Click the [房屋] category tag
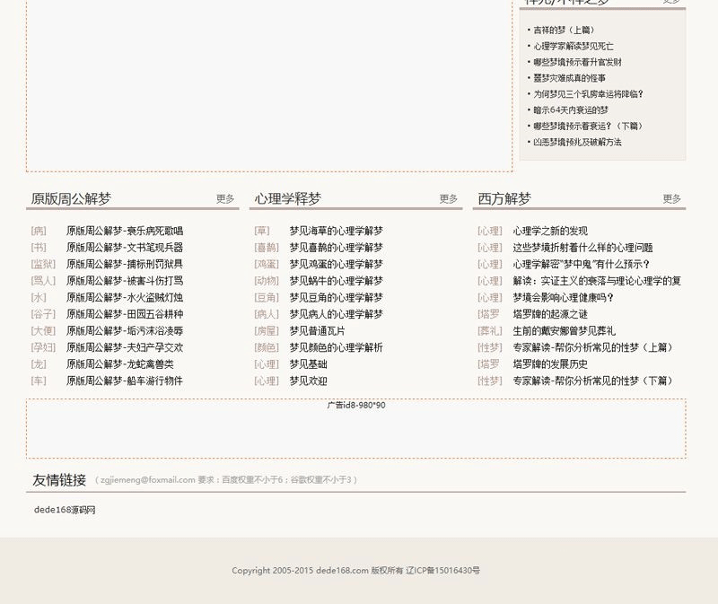 267,330
